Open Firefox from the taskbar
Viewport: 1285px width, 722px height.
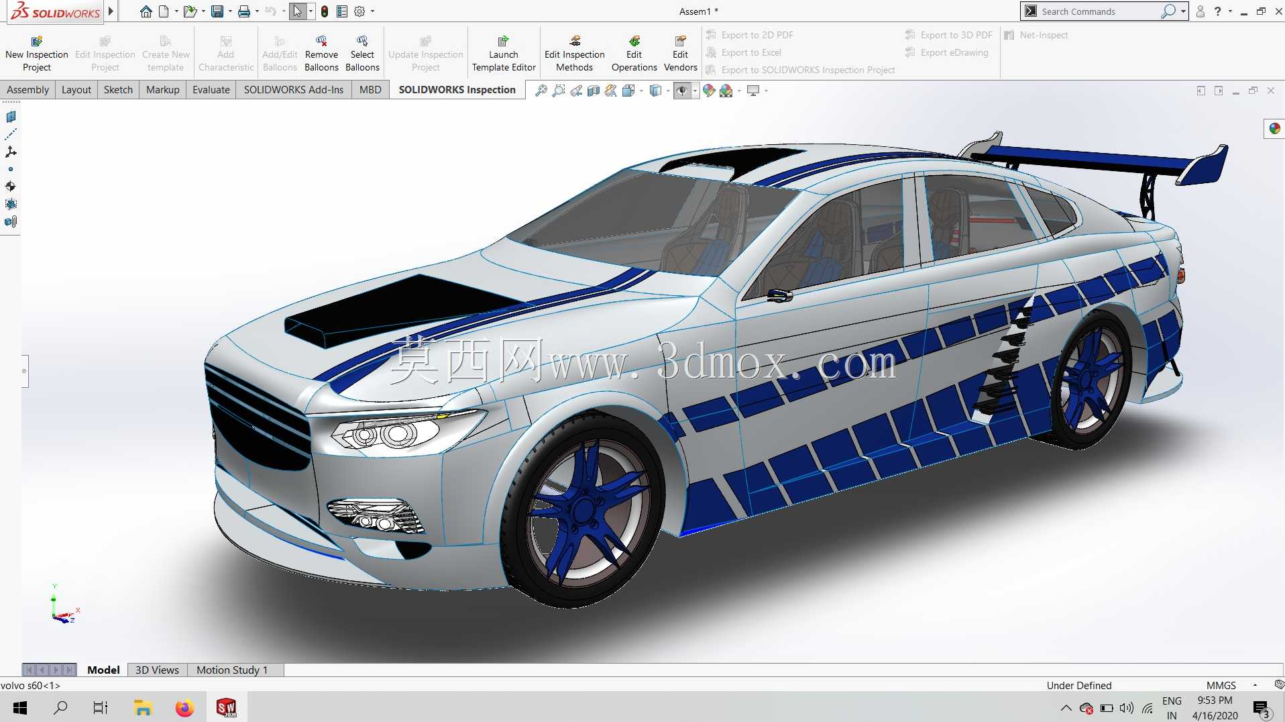point(184,707)
